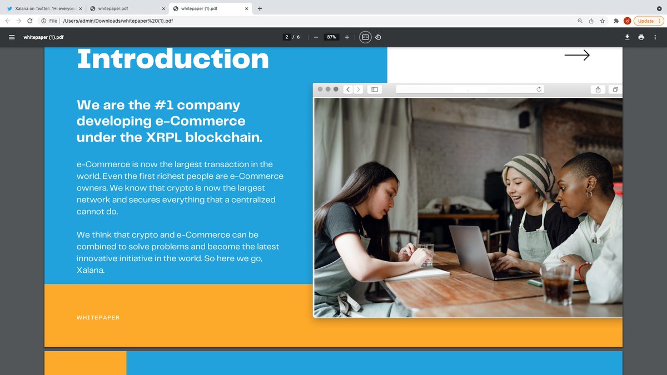Reload the current page
The height and width of the screenshot is (375, 667).
(x=30, y=21)
